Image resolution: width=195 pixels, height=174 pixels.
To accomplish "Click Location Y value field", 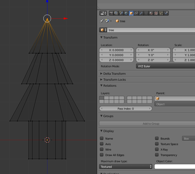I will click(116, 55).
